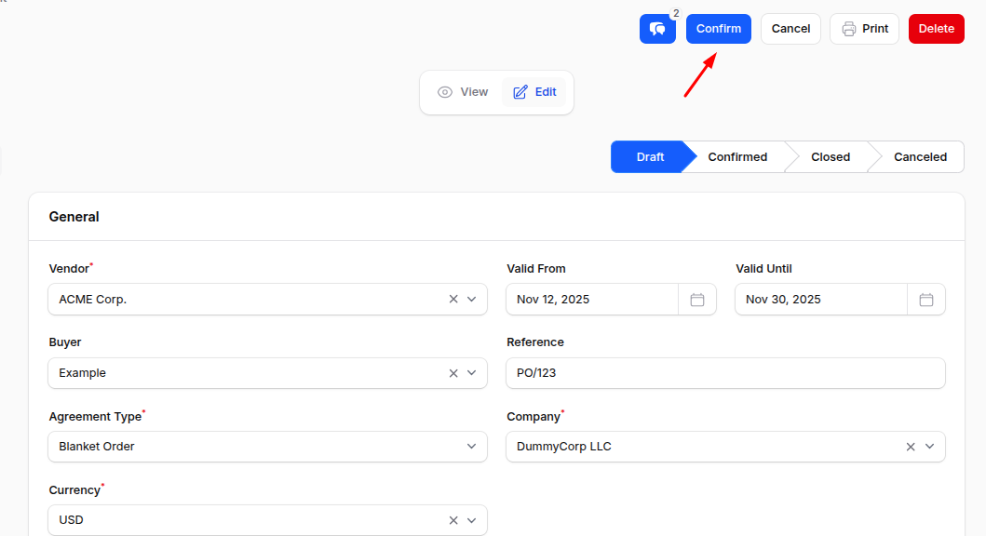Expand the Vendor dropdown chevron

[x=472, y=299]
